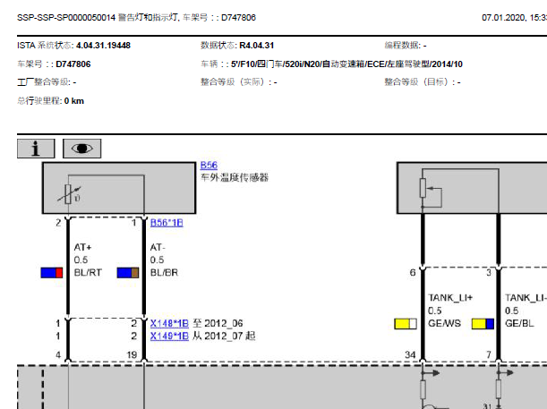The image size is (547, 409).
Task: Select the D747806 chassis number value
Action: 73,64
